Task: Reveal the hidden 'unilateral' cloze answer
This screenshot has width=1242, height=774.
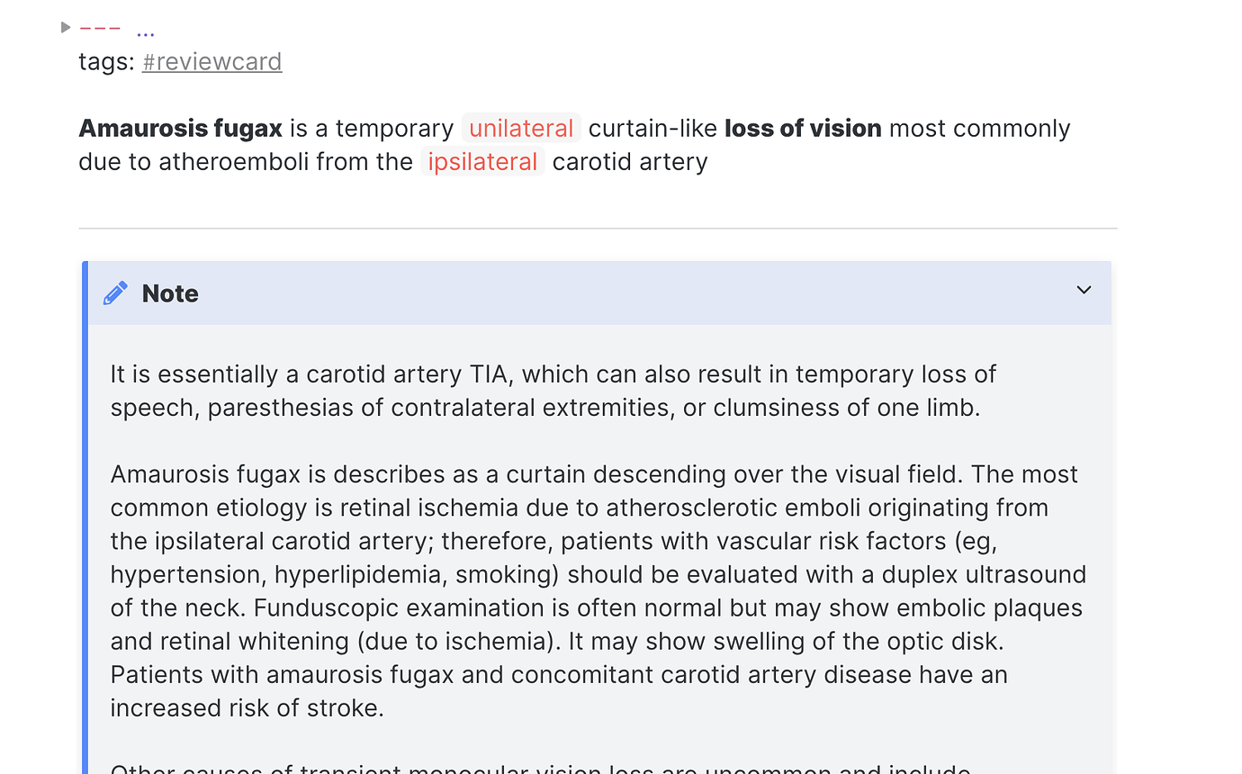Action: (x=520, y=128)
